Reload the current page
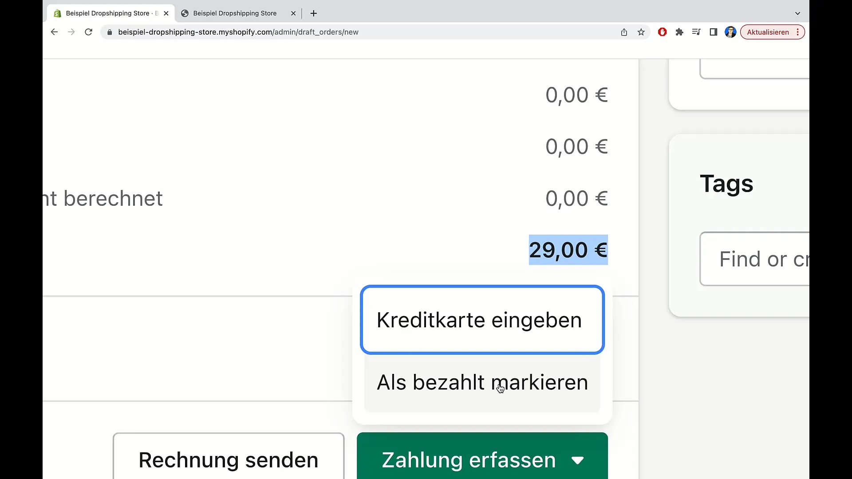This screenshot has height=479, width=852. 89,32
